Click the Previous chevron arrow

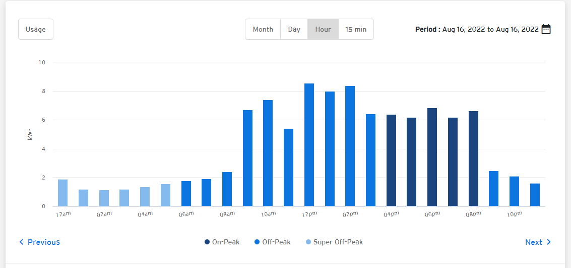21,242
